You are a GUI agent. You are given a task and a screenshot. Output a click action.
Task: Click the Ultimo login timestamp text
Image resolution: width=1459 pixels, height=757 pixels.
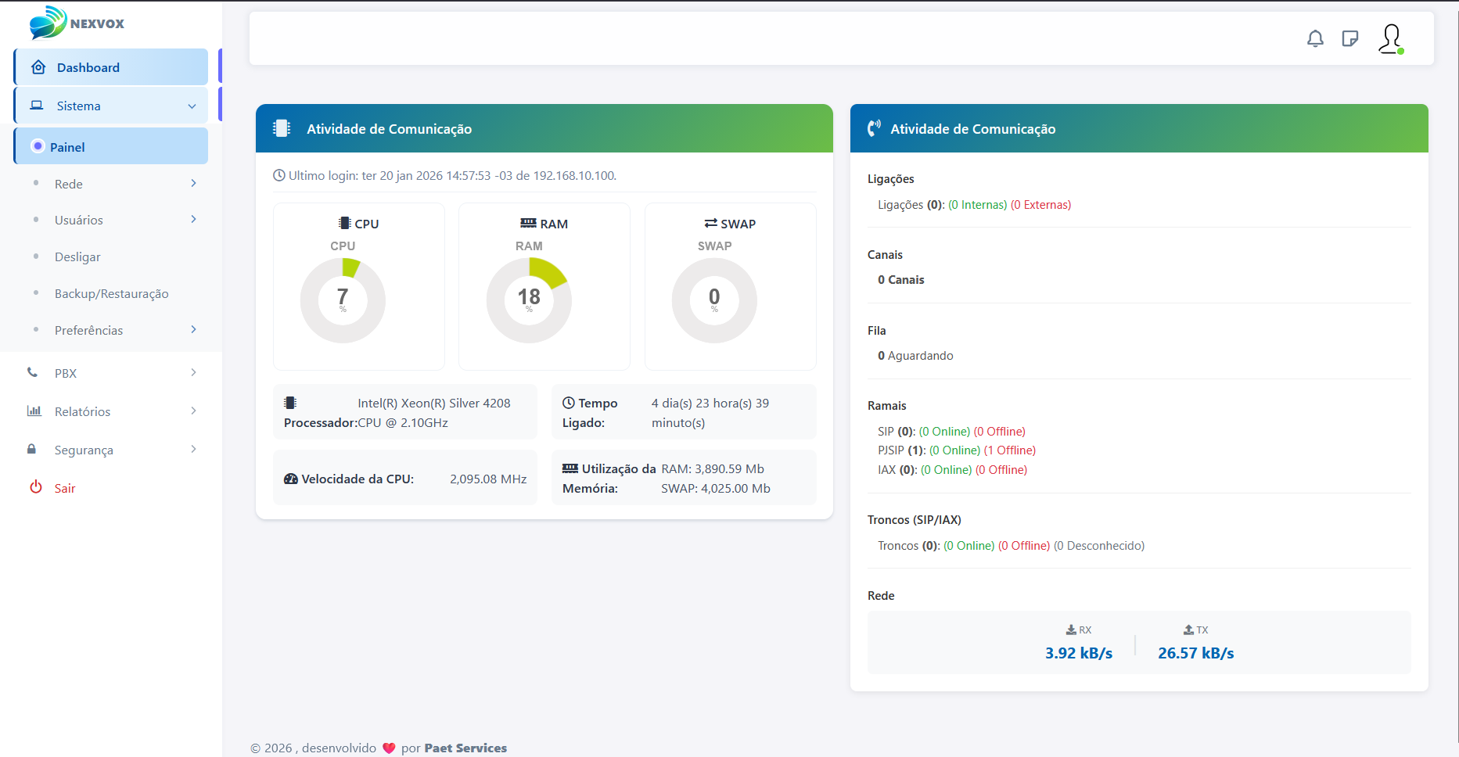tap(452, 176)
